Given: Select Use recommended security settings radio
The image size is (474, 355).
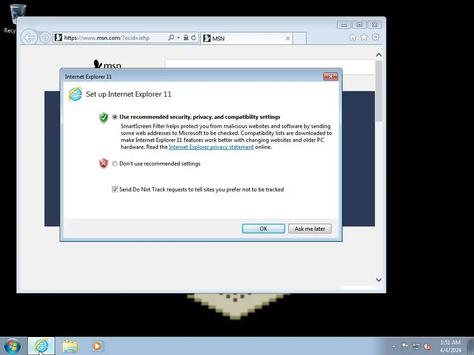Looking at the screenshot, I should coord(115,117).
